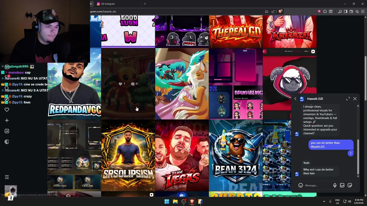
Task: Click the @patric.b5 mention message bubble
Action: coord(331,145)
